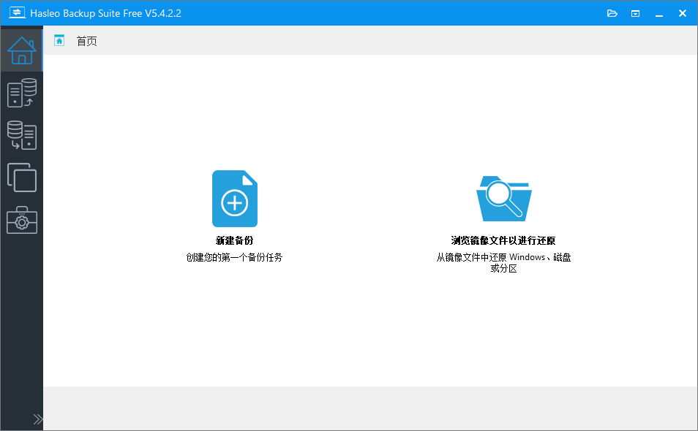
Task: Click the 从镜像文件中还原 Windows description text
Action: pos(503,257)
